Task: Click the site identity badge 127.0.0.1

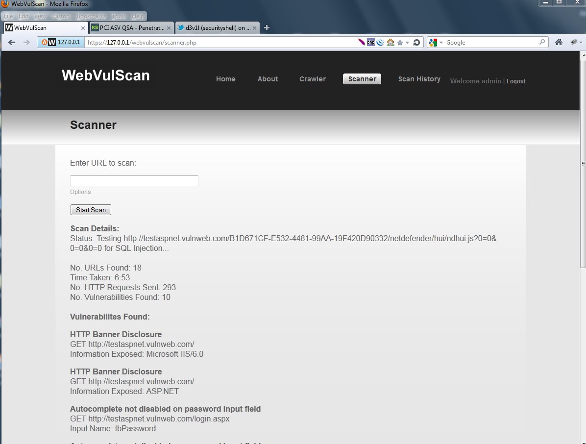Action: (x=61, y=42)
